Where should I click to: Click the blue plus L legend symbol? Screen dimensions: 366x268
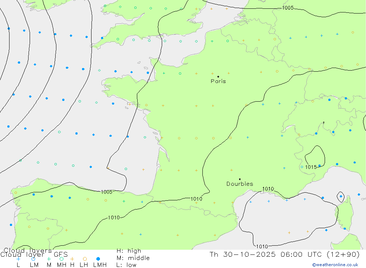(x=18, y=259)
